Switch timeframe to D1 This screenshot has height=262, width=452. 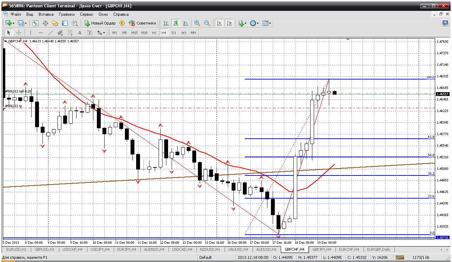(x=174, y=33)
